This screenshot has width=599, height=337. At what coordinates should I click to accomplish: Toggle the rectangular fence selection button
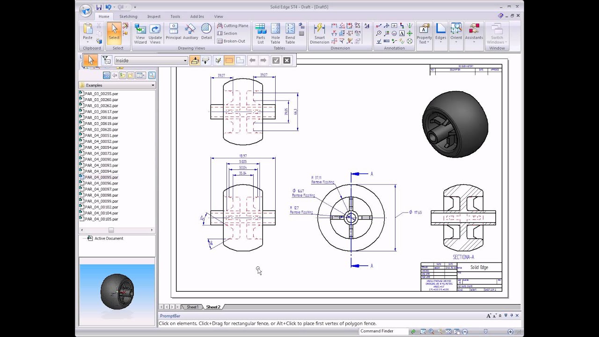(x=229, y=60)
